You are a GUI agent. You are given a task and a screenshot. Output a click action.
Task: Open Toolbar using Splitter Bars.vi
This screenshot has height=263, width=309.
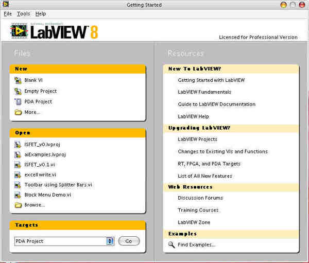point(58,185)
